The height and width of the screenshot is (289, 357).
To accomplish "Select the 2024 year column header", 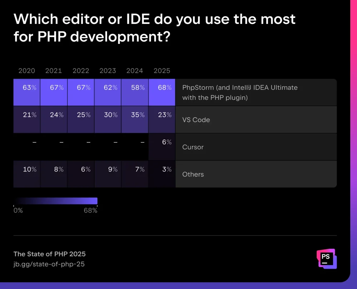I will [x=135, y=71].
